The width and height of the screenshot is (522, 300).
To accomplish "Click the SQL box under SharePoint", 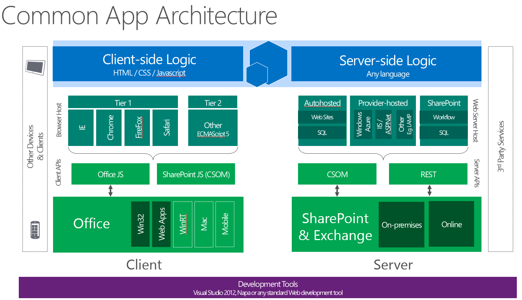I will (444, 133).
